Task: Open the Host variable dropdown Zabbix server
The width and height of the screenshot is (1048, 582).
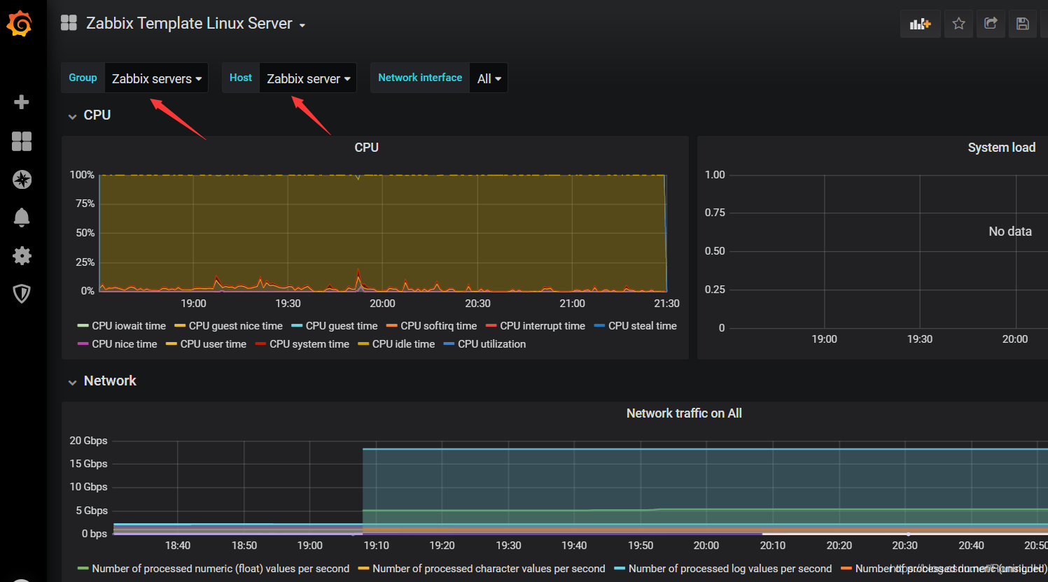Action: [308, 78]
